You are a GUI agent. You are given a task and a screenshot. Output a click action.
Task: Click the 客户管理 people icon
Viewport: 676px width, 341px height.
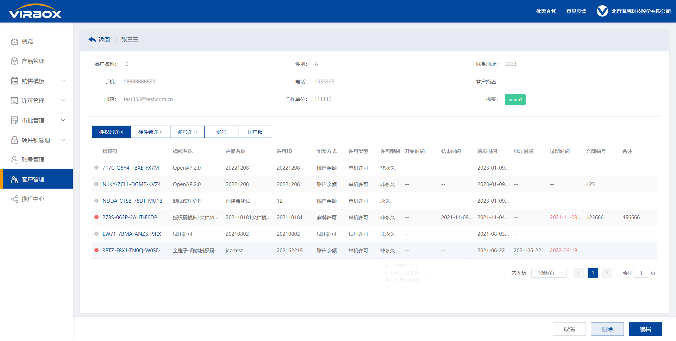point(14,179)
